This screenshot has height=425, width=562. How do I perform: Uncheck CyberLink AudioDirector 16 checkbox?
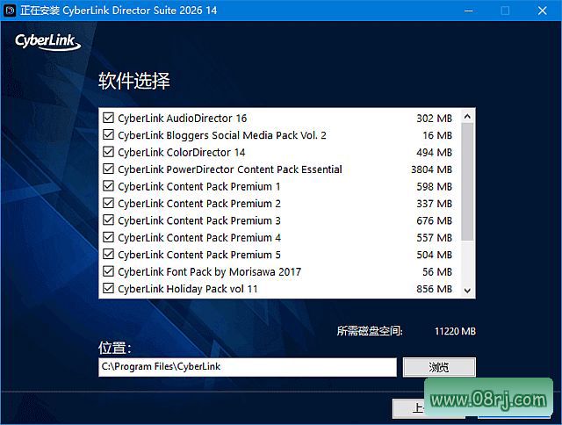108,118
